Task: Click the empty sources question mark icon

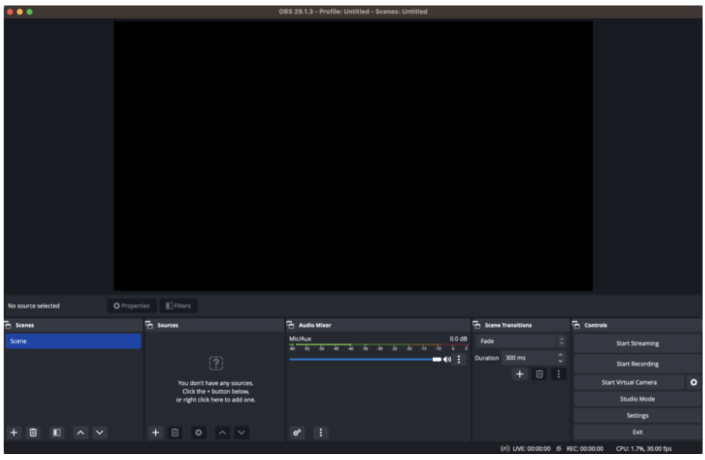Action: 216,362
